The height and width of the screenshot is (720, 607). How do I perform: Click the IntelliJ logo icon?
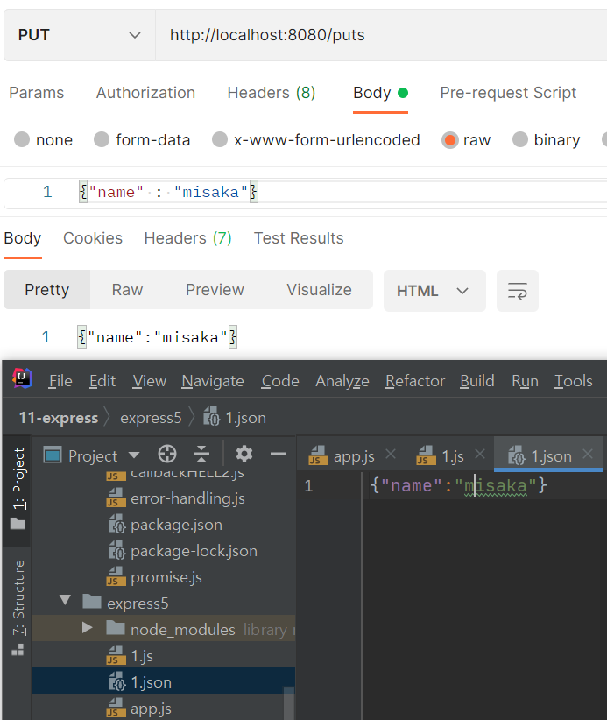[23, 378]
